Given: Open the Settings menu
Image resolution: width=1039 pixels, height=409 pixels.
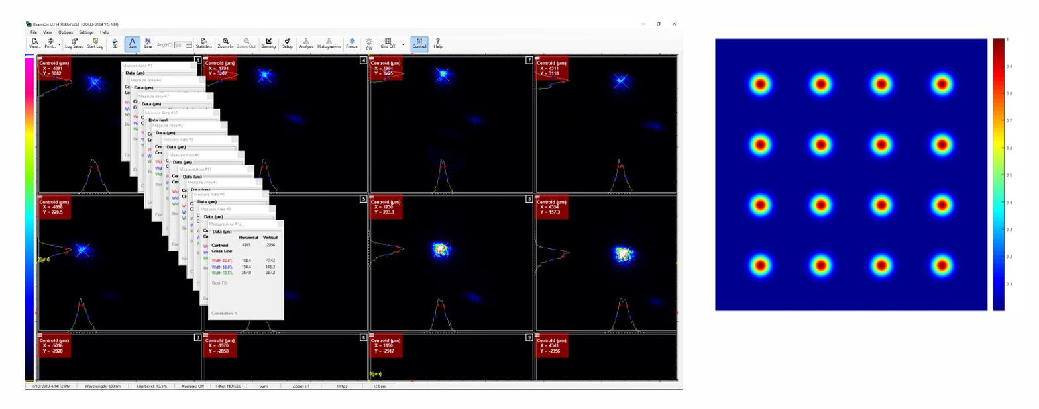Looking at the screenshot, I should pyautogui.click(x=87, y=32).
